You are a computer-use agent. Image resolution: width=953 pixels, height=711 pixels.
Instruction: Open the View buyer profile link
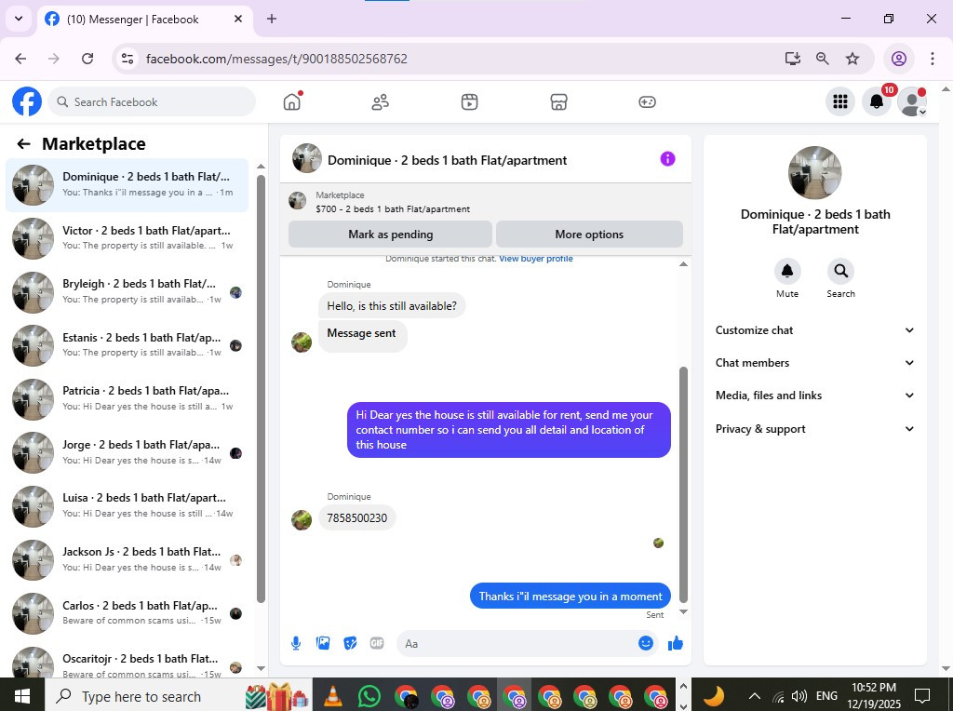pos(535,259)
